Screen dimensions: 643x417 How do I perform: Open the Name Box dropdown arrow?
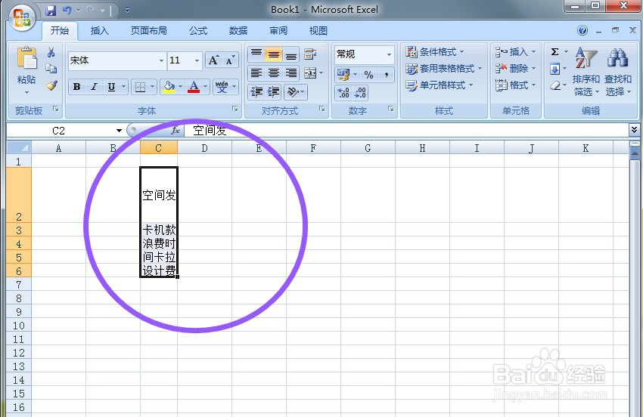(x=119, y=131)
